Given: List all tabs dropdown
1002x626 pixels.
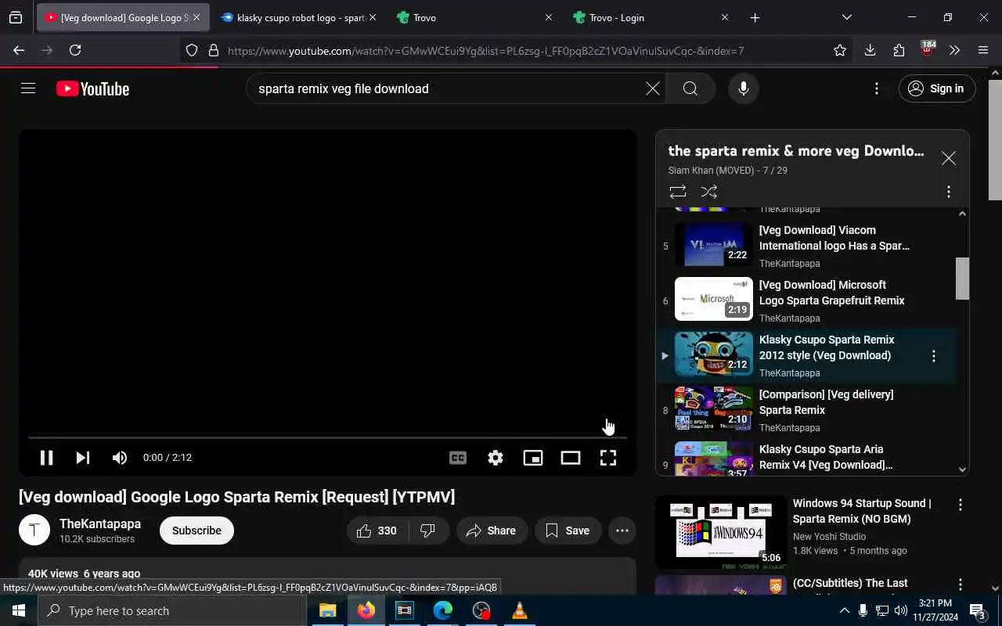Looking at the screenshot, I should tap(846, 17).
